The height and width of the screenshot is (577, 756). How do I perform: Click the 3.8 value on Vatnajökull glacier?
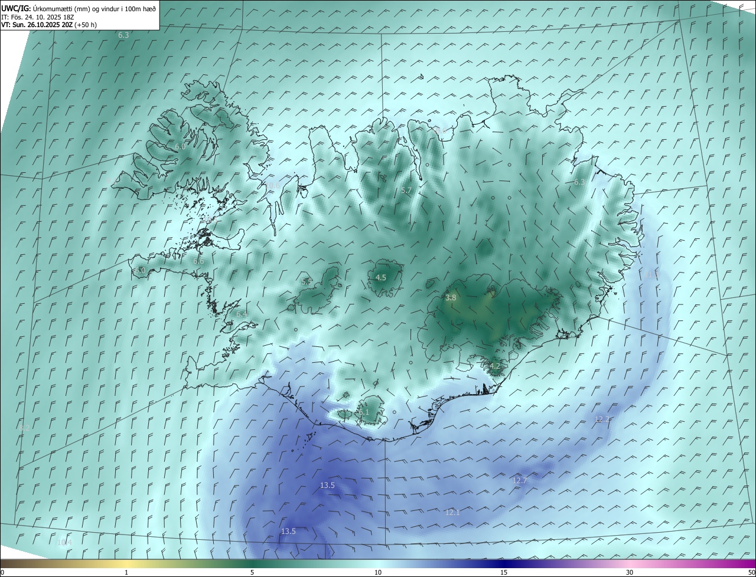(451, 298)
